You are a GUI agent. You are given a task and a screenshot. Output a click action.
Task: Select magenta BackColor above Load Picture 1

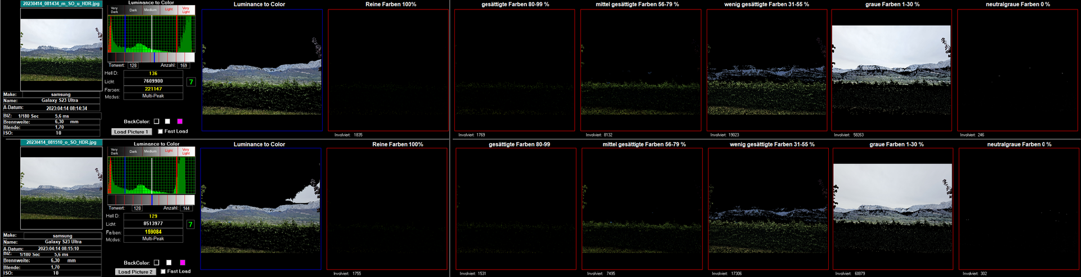180,121
